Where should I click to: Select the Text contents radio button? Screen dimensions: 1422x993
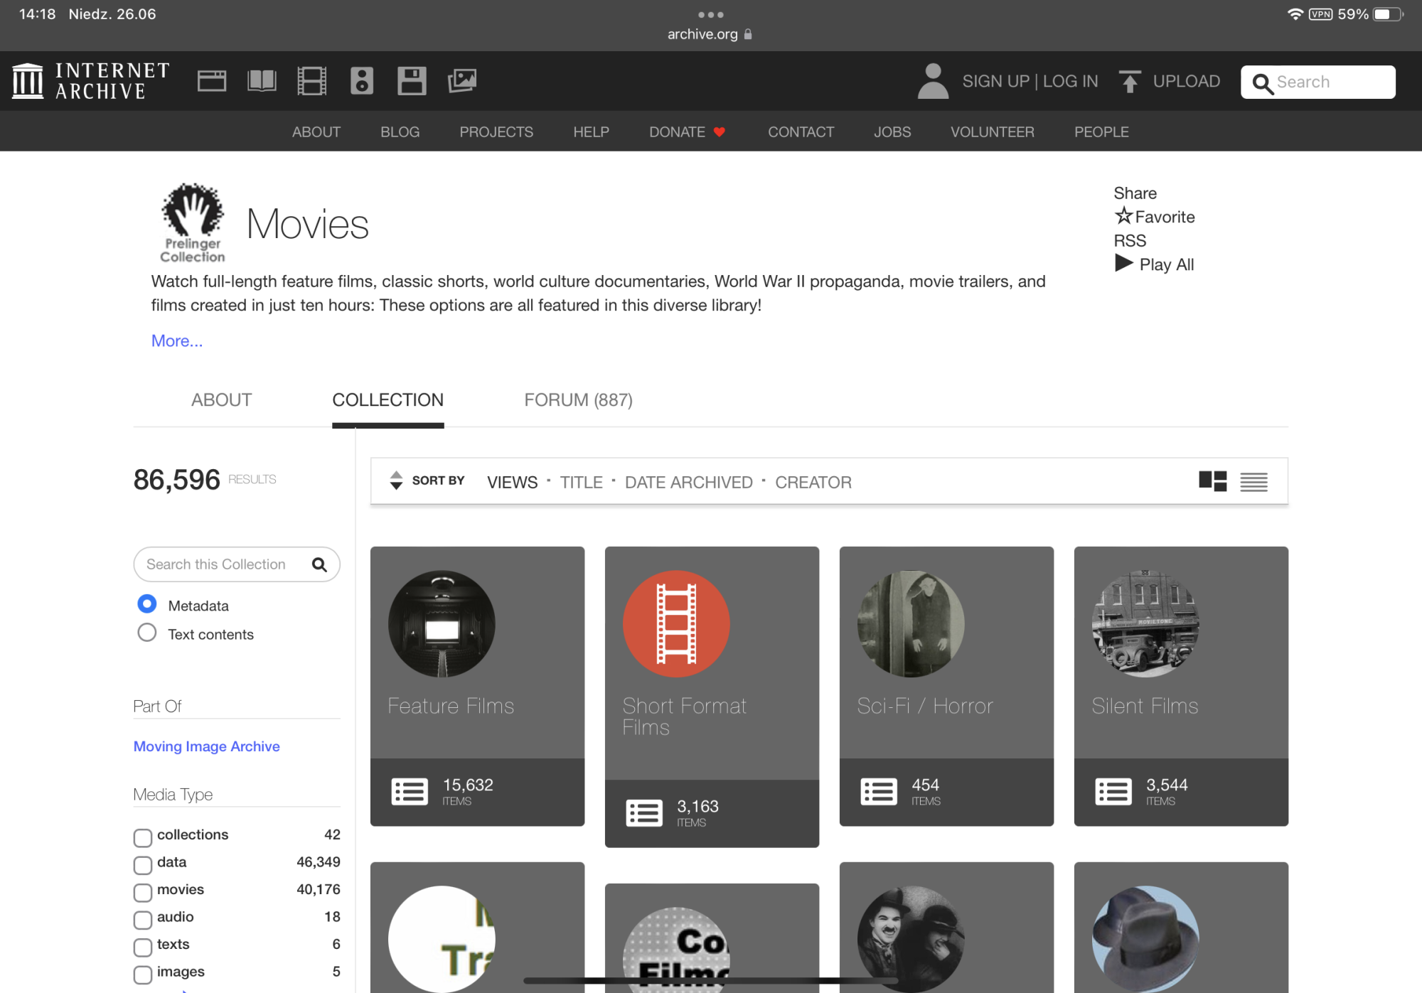147,633
